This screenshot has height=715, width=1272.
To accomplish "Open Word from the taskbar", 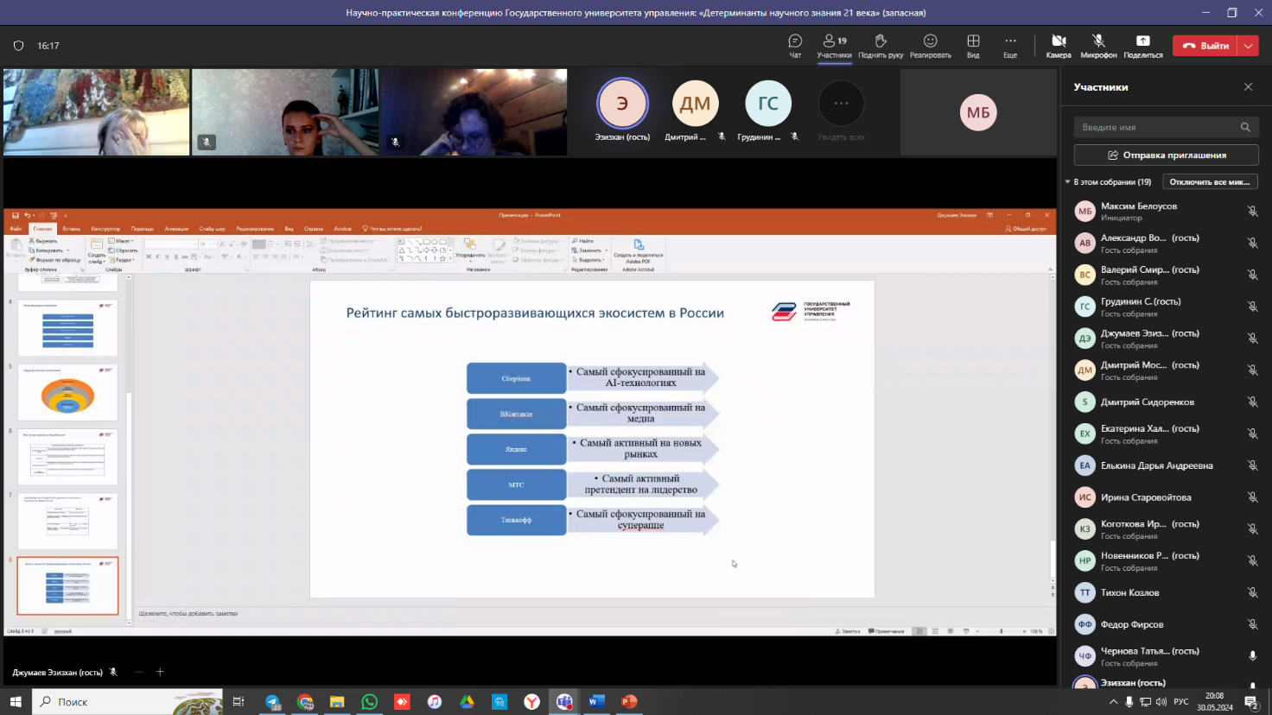I will click(x=596, y=702).
